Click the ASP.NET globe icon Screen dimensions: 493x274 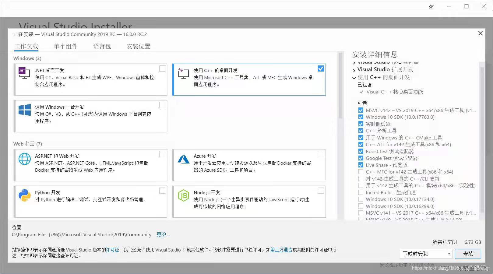pos(25,159)
